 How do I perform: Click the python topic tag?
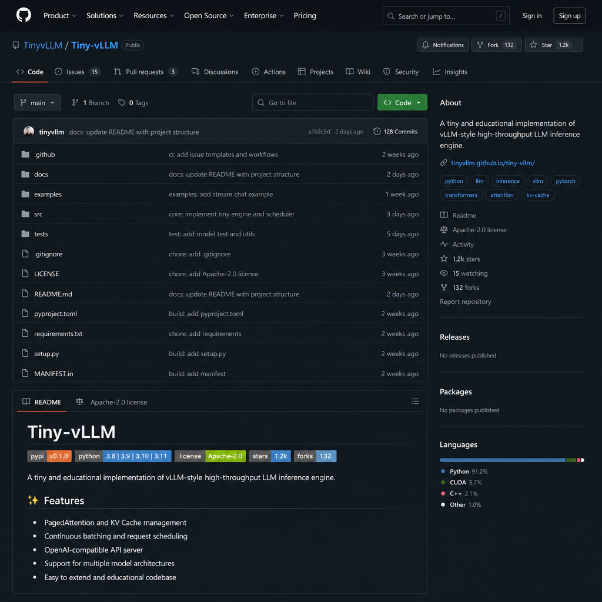454,181
